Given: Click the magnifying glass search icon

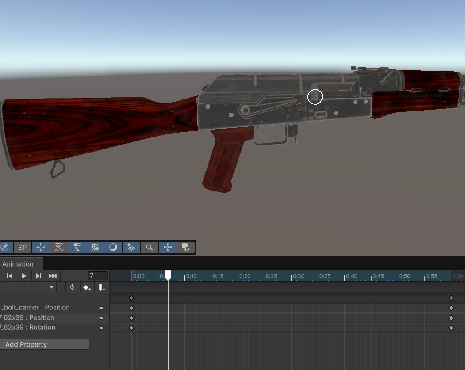Looking at the screenshot, I should click(150, 247).
